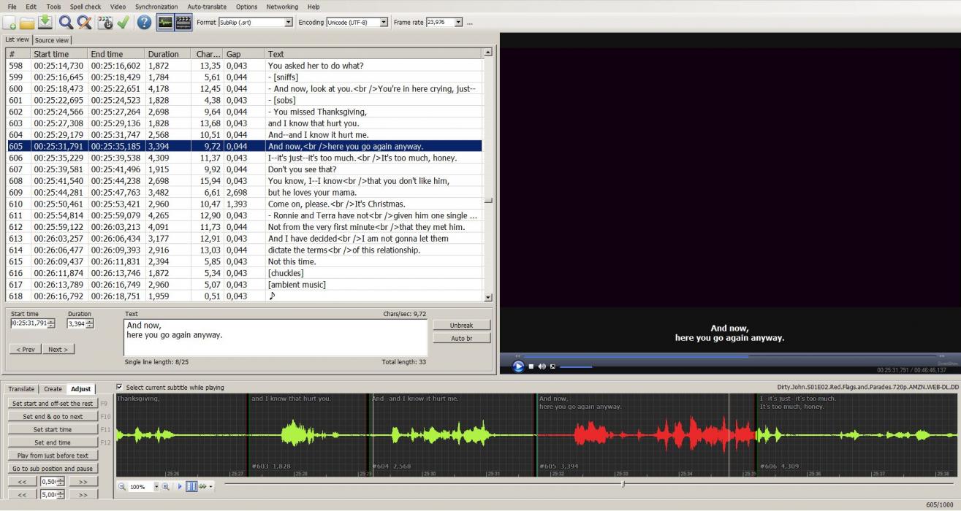961x511 pixels.
Task: Open the Visual sync clapperboard-clock icon
Action: [105, 23]
